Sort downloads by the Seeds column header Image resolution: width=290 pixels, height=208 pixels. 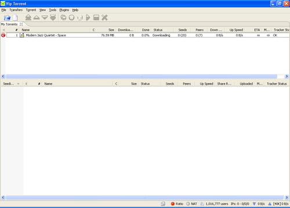tap(183, 30)
